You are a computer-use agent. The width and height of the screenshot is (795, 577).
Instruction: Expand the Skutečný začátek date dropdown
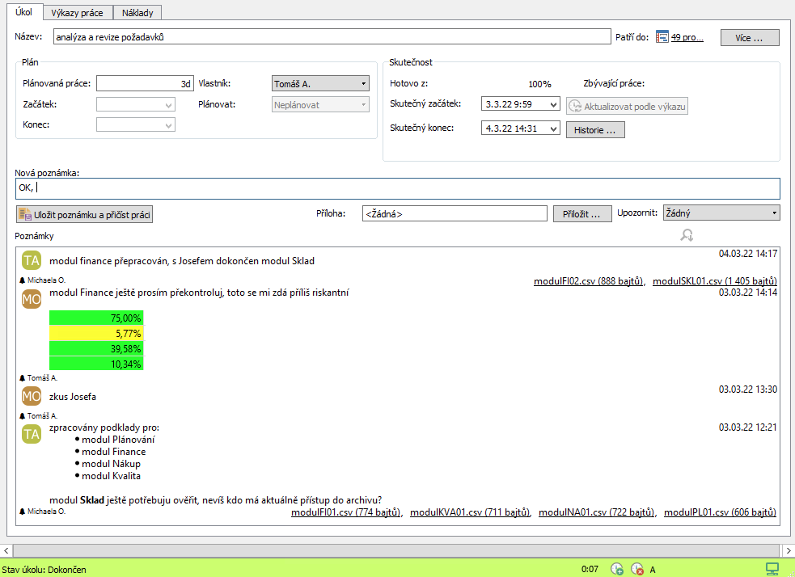(x=552, y=104)
